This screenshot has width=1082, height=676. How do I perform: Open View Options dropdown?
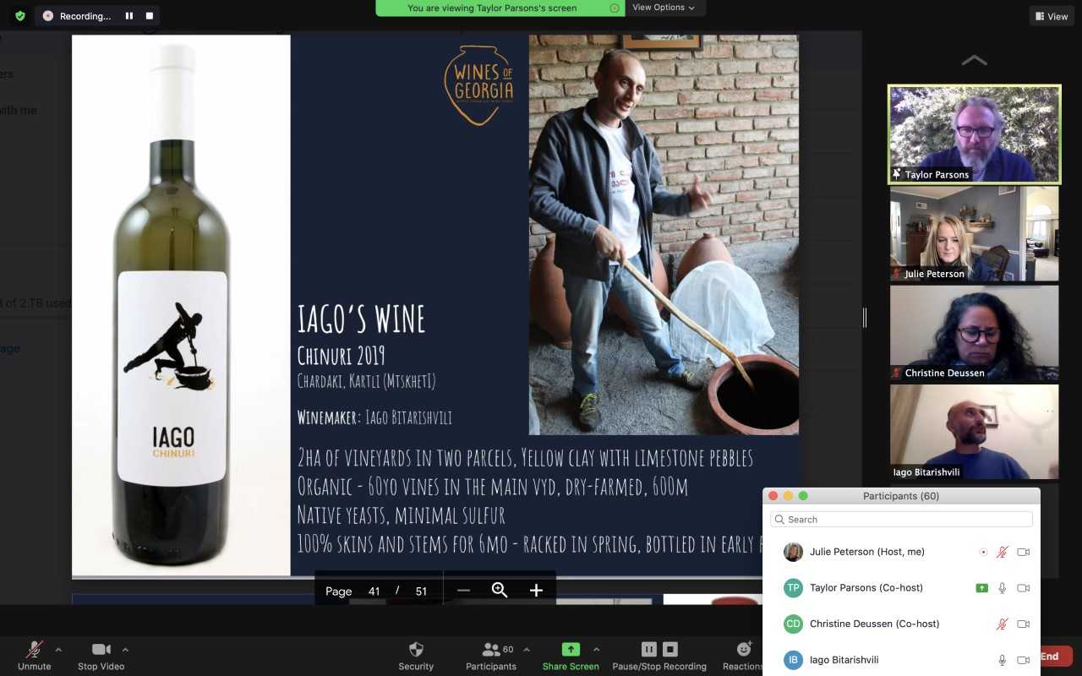[664, 8]
